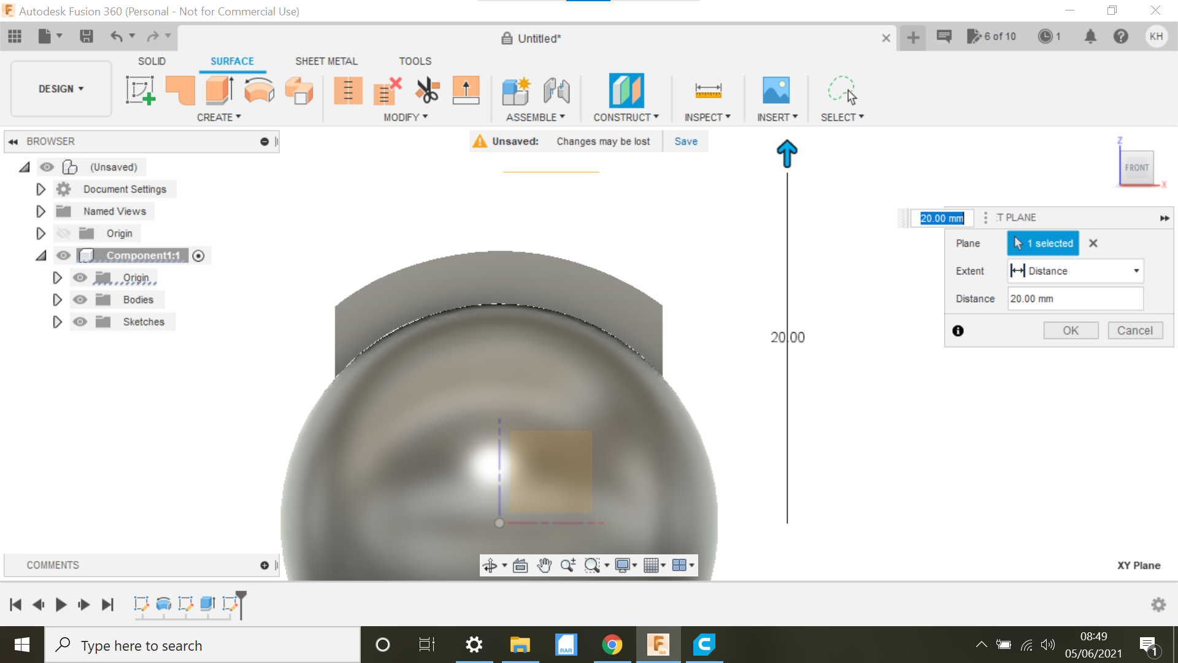Expand the Bodies folder
This screenshot has width=1178, height=663.
(57, 300)
